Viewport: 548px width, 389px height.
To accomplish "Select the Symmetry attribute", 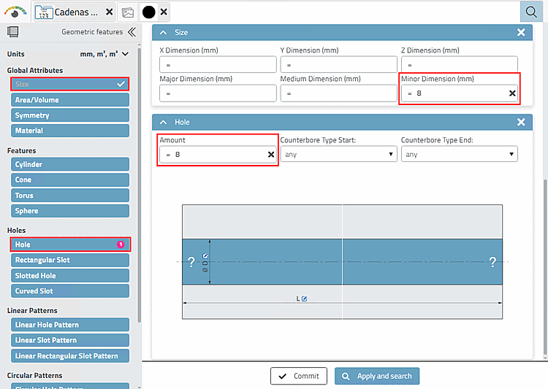I will pos(70,115).
